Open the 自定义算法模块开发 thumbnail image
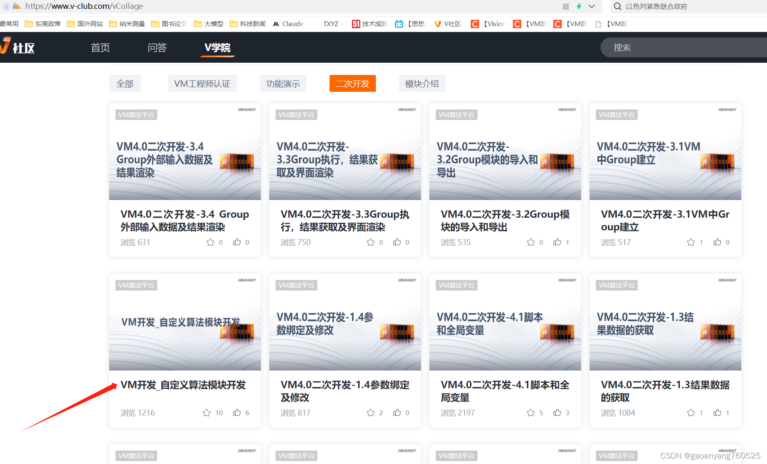The height and width of the screenshot is (464, 767). 185,322
